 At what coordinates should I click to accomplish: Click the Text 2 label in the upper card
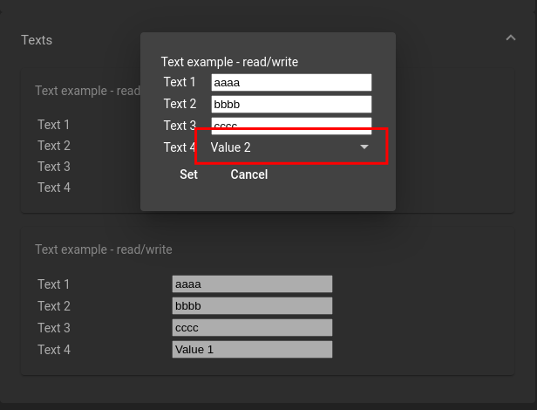tap(54, 146)
